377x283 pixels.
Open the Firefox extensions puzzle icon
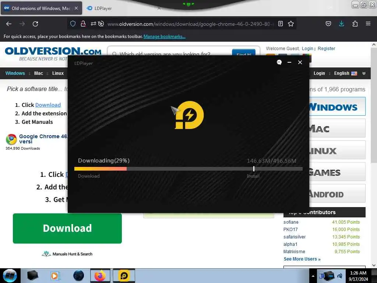[355, 24]
